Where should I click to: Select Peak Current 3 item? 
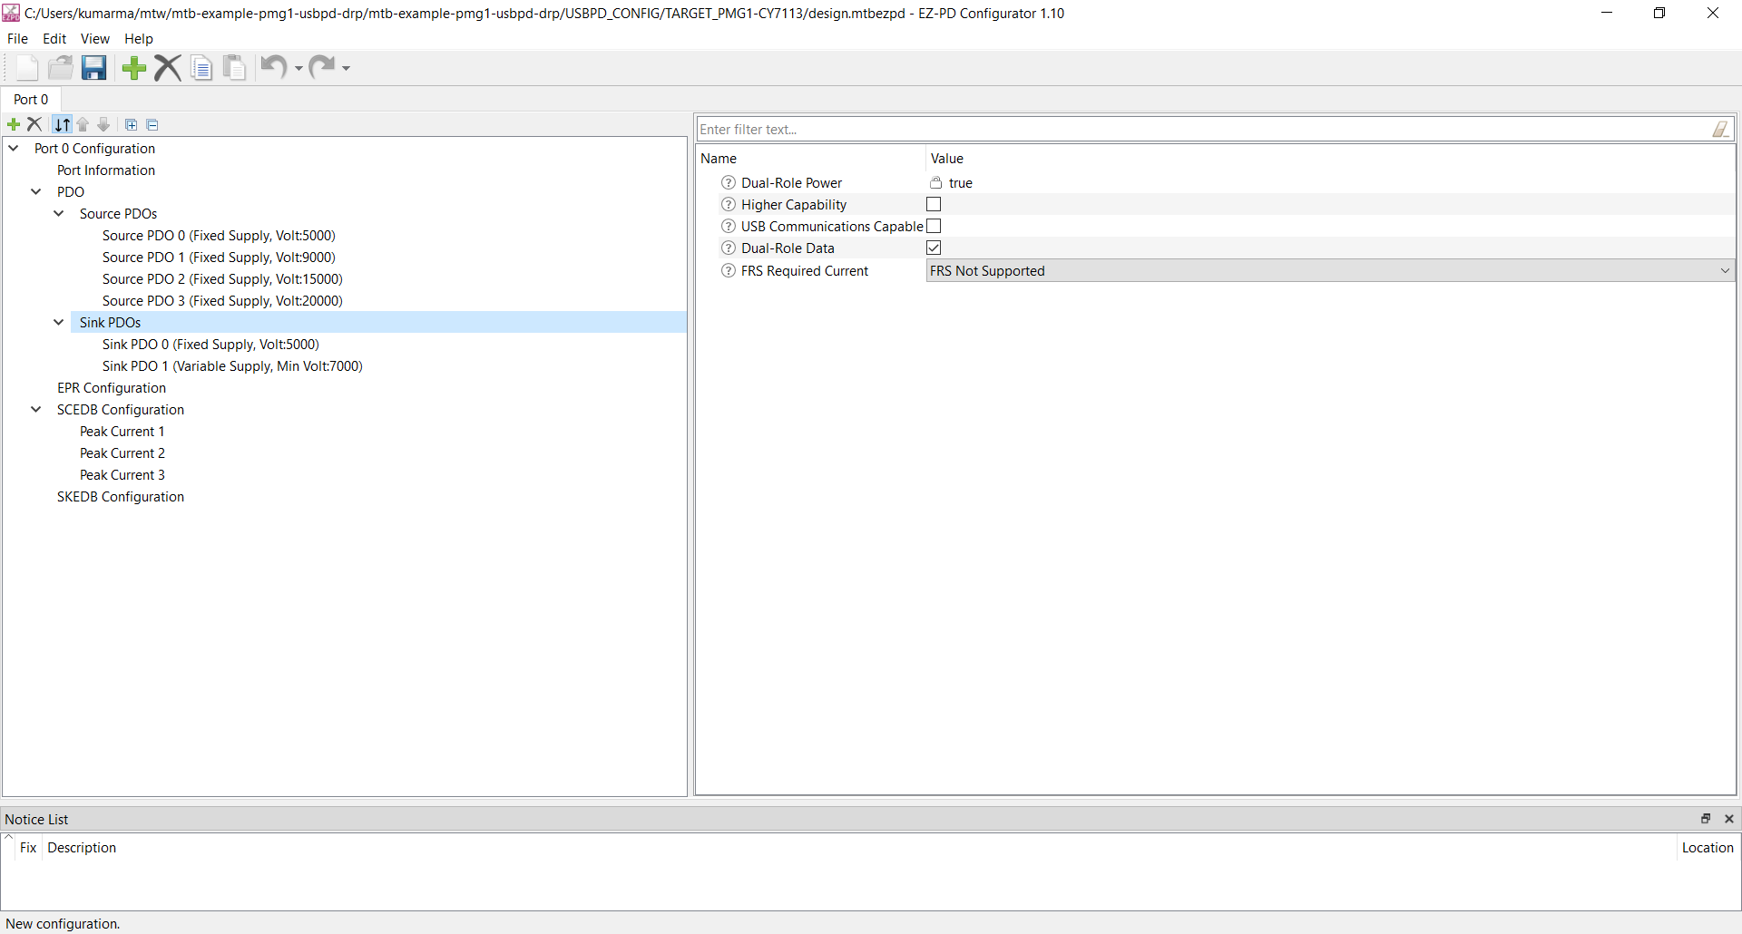pos(122,475)
